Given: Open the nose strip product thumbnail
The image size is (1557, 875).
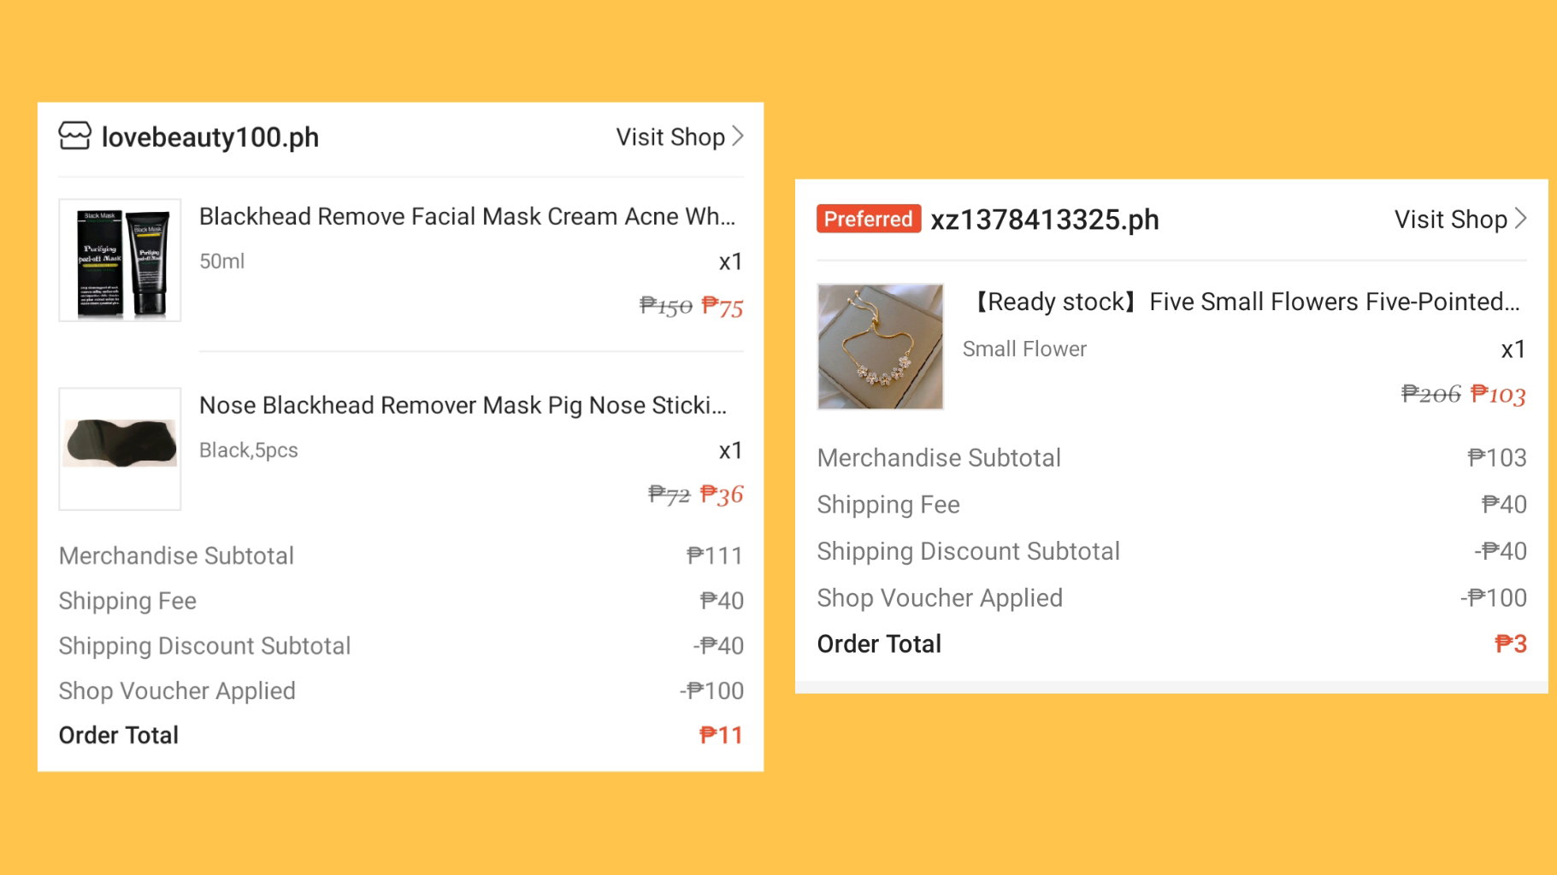Looking at the screenshot, I should 120,449.
